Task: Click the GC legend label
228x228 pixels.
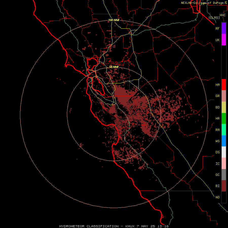Action: click(218, 175)
